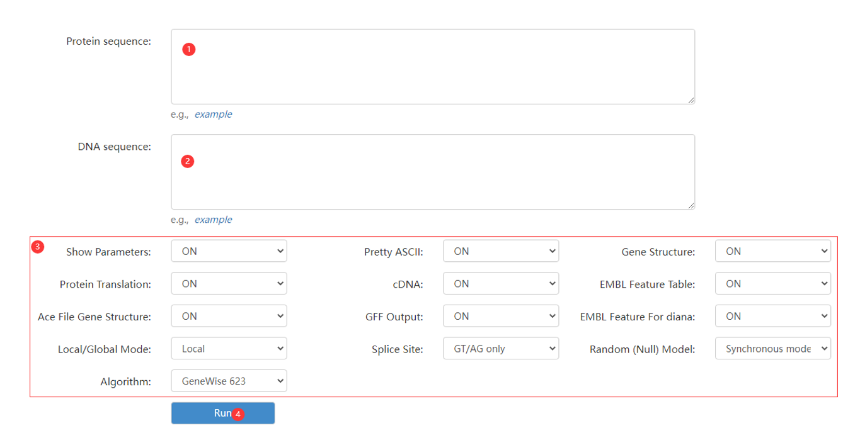Open the Gene Structure dropdown
848x428 pixels.
[773, 251]
